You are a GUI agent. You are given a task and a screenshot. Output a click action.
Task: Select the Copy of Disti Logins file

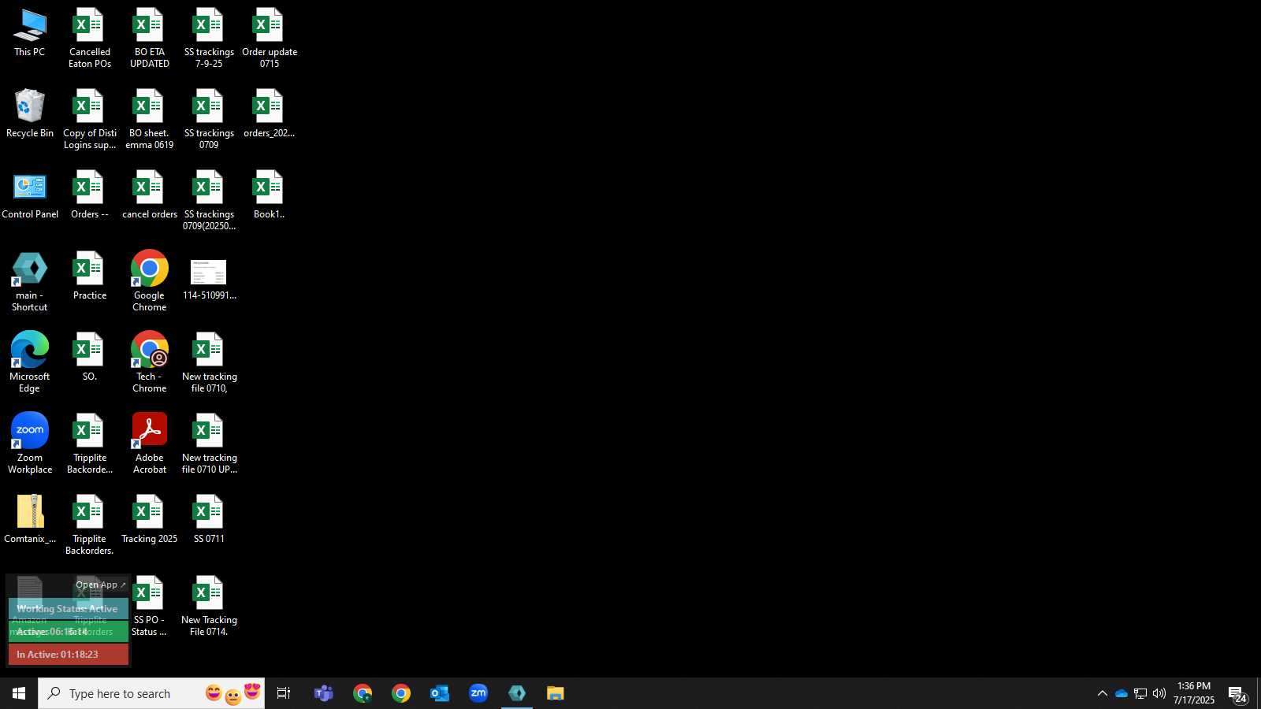[90, 120]
